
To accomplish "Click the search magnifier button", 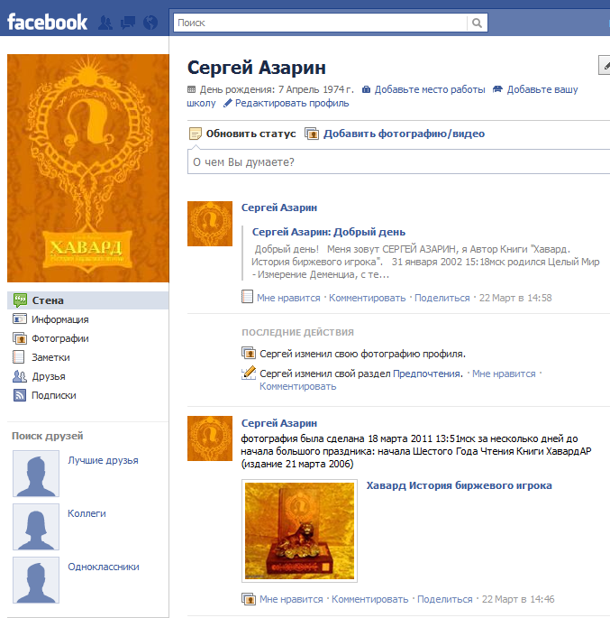I will [x=477, y=23].
